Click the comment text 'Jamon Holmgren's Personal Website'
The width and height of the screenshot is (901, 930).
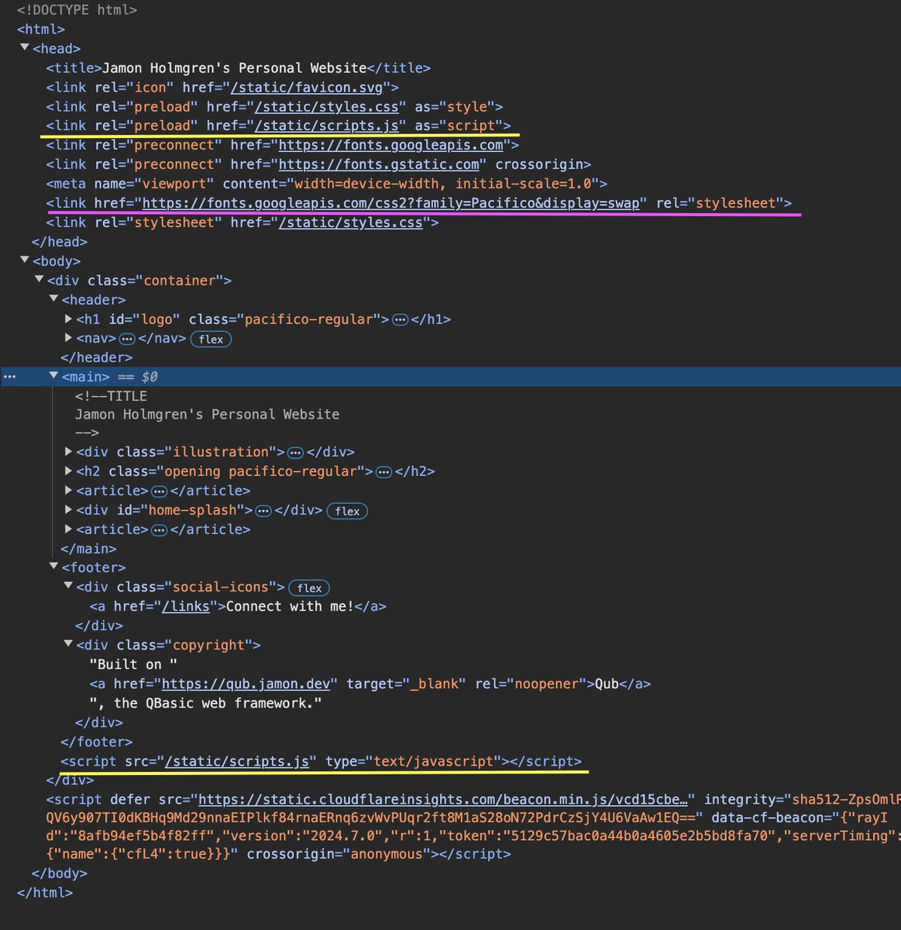(x=207, y=415)
